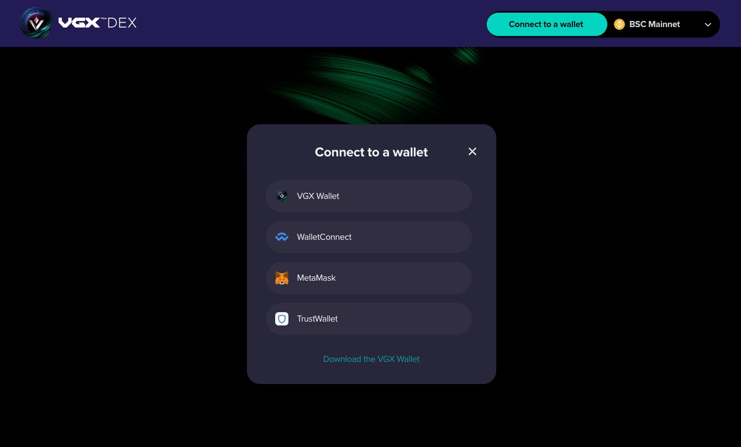Open the BSC Mainnet network selector
741x447 pixels.
(663, 24)
